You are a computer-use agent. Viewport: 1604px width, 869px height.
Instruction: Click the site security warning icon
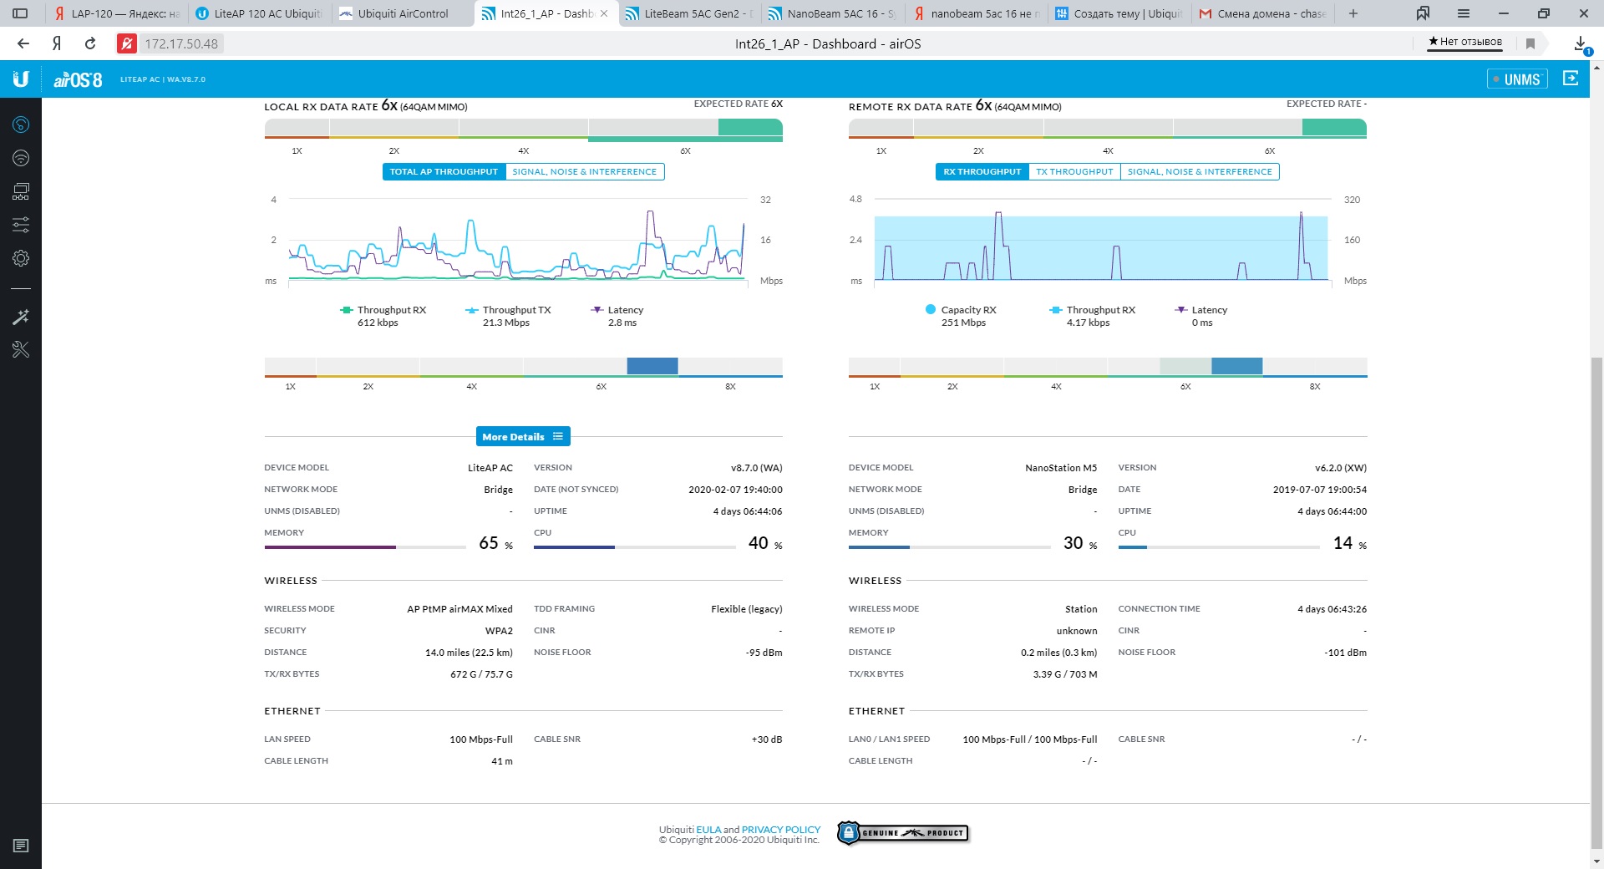click(126, 43)
